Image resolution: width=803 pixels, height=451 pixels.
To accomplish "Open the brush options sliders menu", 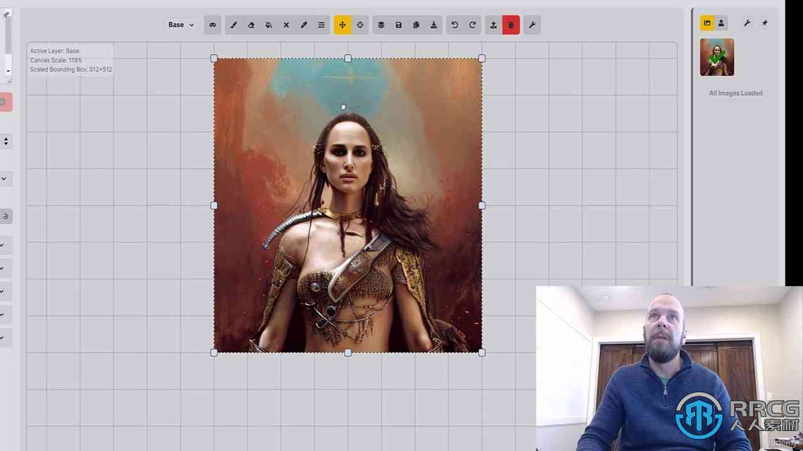I will [x=321, y=25].
